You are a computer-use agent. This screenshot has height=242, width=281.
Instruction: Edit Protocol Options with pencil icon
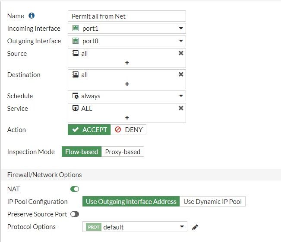coord(195,227)
